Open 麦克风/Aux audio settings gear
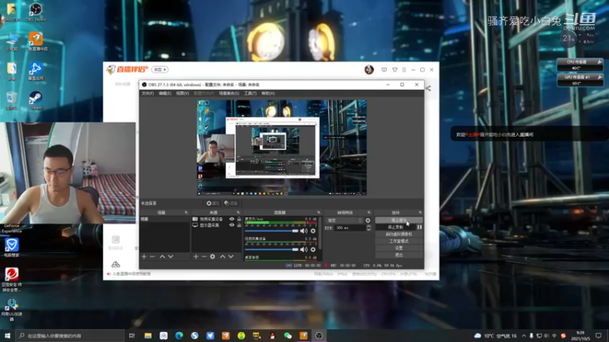 (313, 231)
